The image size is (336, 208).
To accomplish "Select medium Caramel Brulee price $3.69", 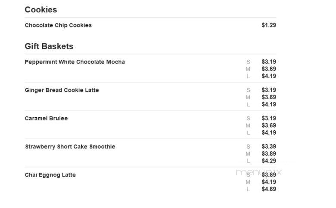I will pos(269,125).
